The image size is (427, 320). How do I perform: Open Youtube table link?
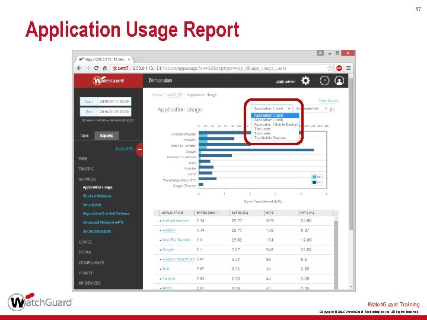169,279
